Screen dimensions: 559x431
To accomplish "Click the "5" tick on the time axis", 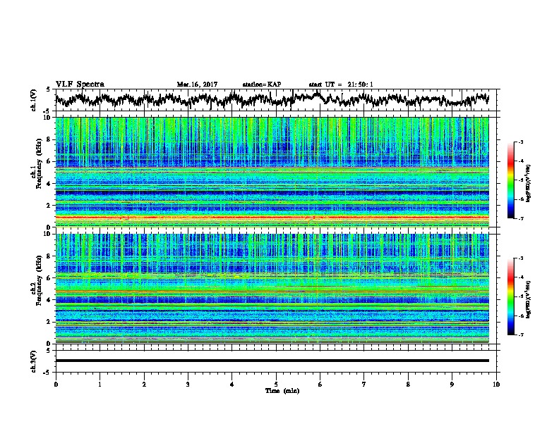I will [x=276, y=385].
